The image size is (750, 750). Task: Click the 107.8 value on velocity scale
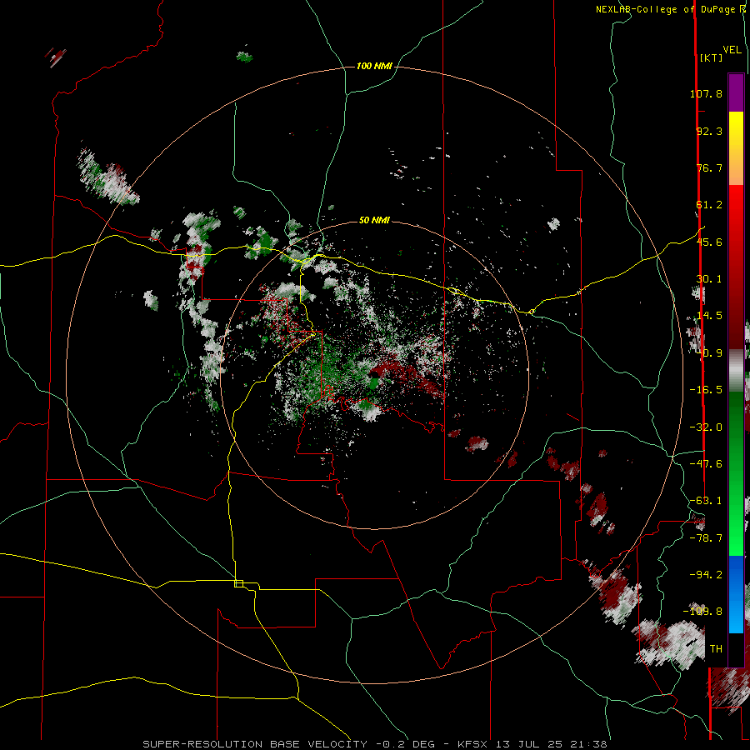706,93
